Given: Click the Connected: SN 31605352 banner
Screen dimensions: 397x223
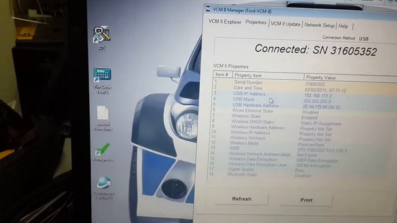Looking at the screenshot, I should [x=316, y=50].
